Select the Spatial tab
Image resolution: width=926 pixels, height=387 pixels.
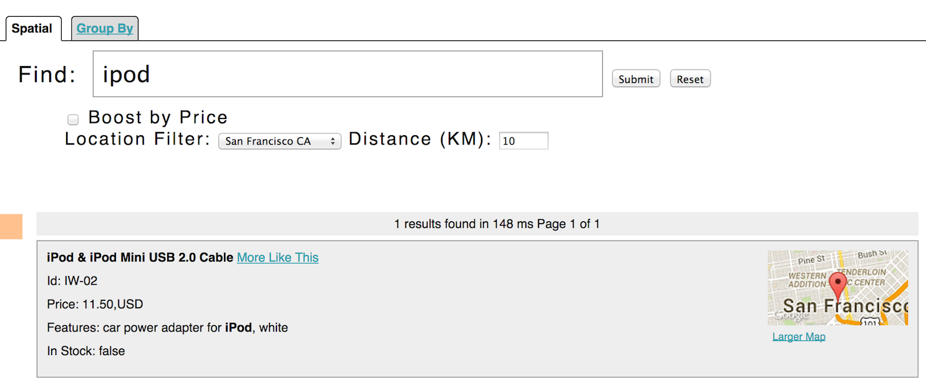click(32, 27)
